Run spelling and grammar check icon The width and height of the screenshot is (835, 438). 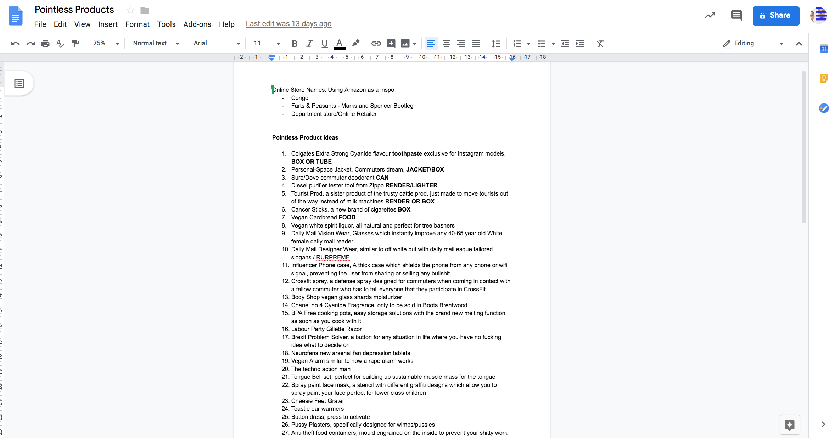tap(60, 44)
